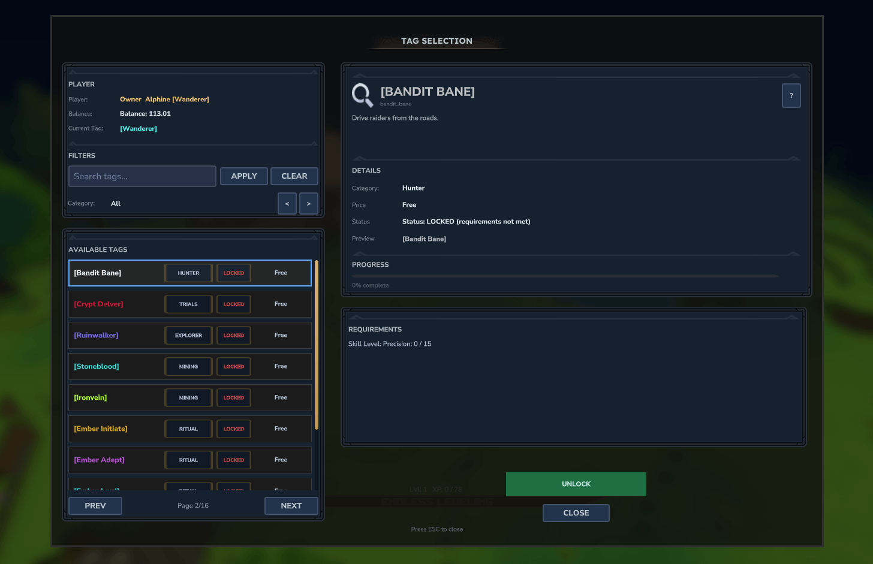The image size is (873, 564).
Task: Select the Crypt Delver tag row
Action: [114, 304]
